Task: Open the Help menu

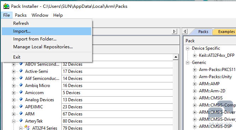Action: coord(58,15)
